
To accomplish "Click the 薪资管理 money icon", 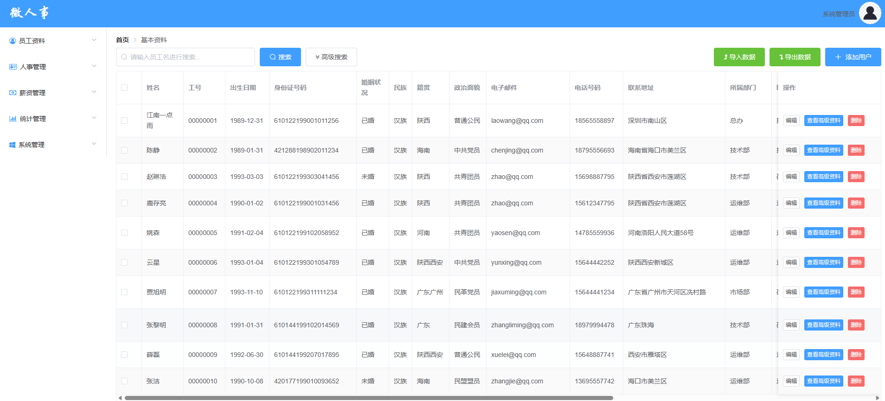I will (x=13, y=93).
